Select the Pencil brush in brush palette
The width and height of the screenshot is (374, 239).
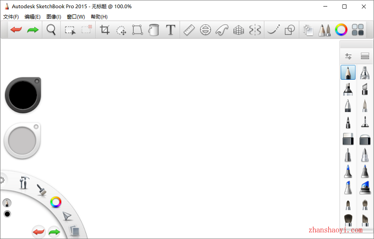click(x=348, y=72)
